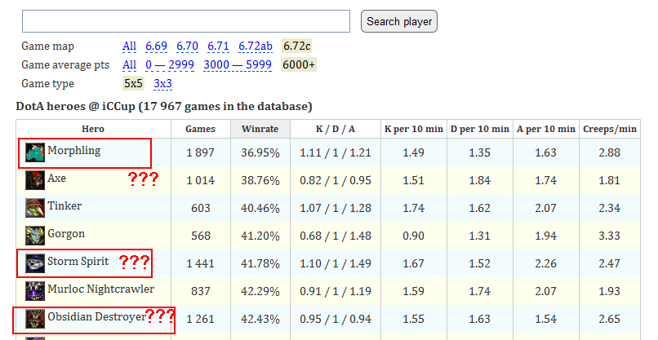
Task: Click the Axe hero icon
Action: tap(35, 180)
